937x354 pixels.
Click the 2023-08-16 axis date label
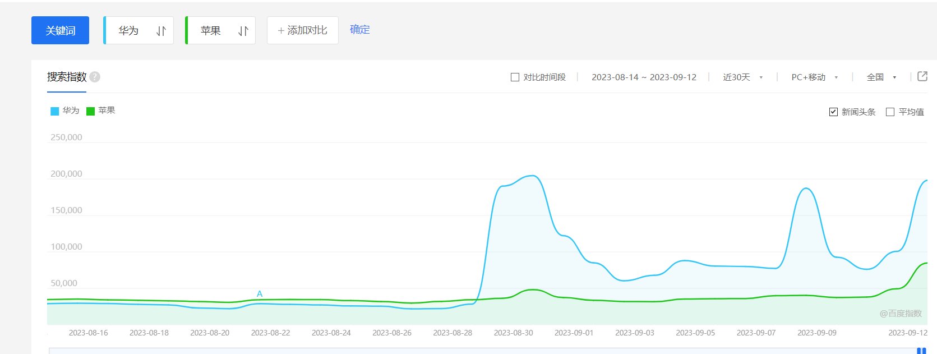tap(89, 333)
